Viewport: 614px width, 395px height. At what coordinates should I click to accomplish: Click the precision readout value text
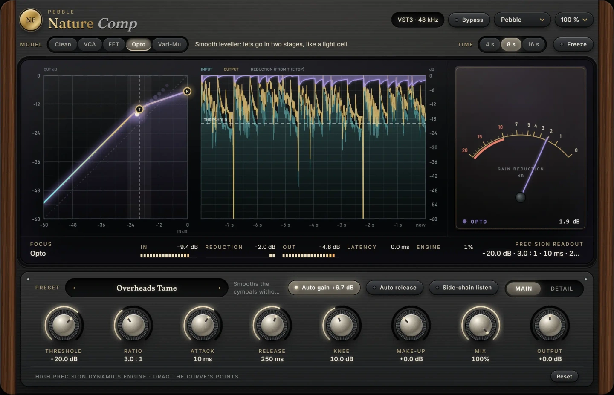tap(531, 253)
